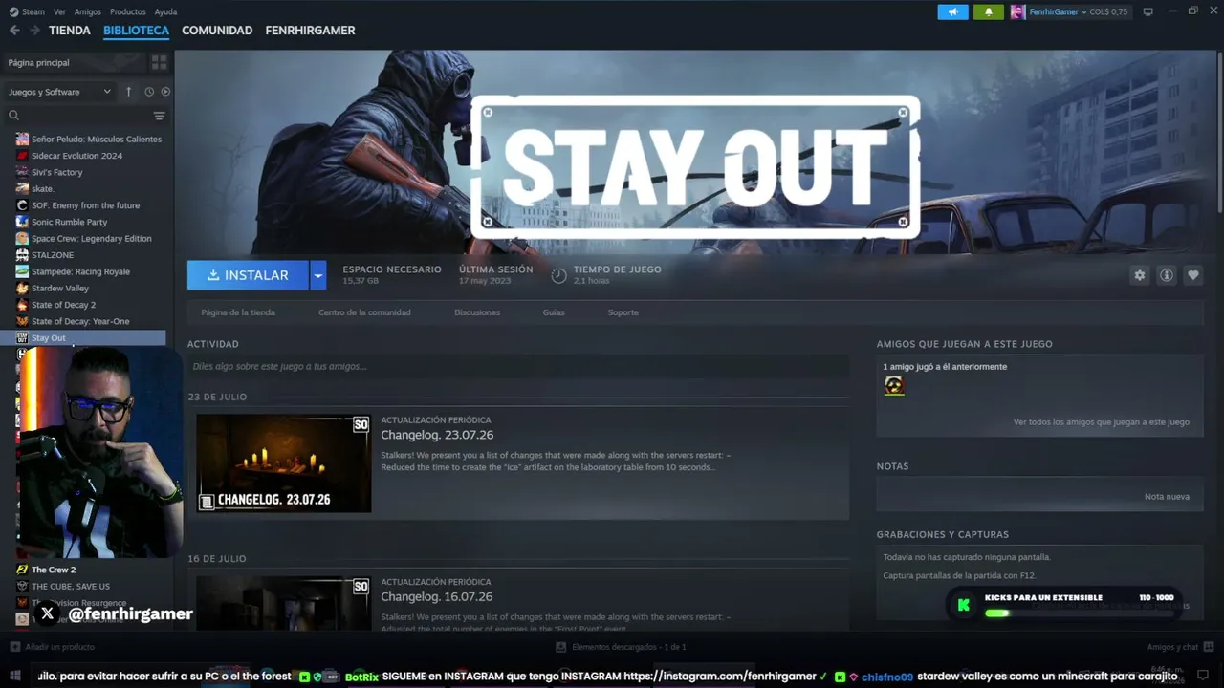Screen dimensions: 1224x688
Task: Click the blue INSTALAR button
Action: click(248, 275)
